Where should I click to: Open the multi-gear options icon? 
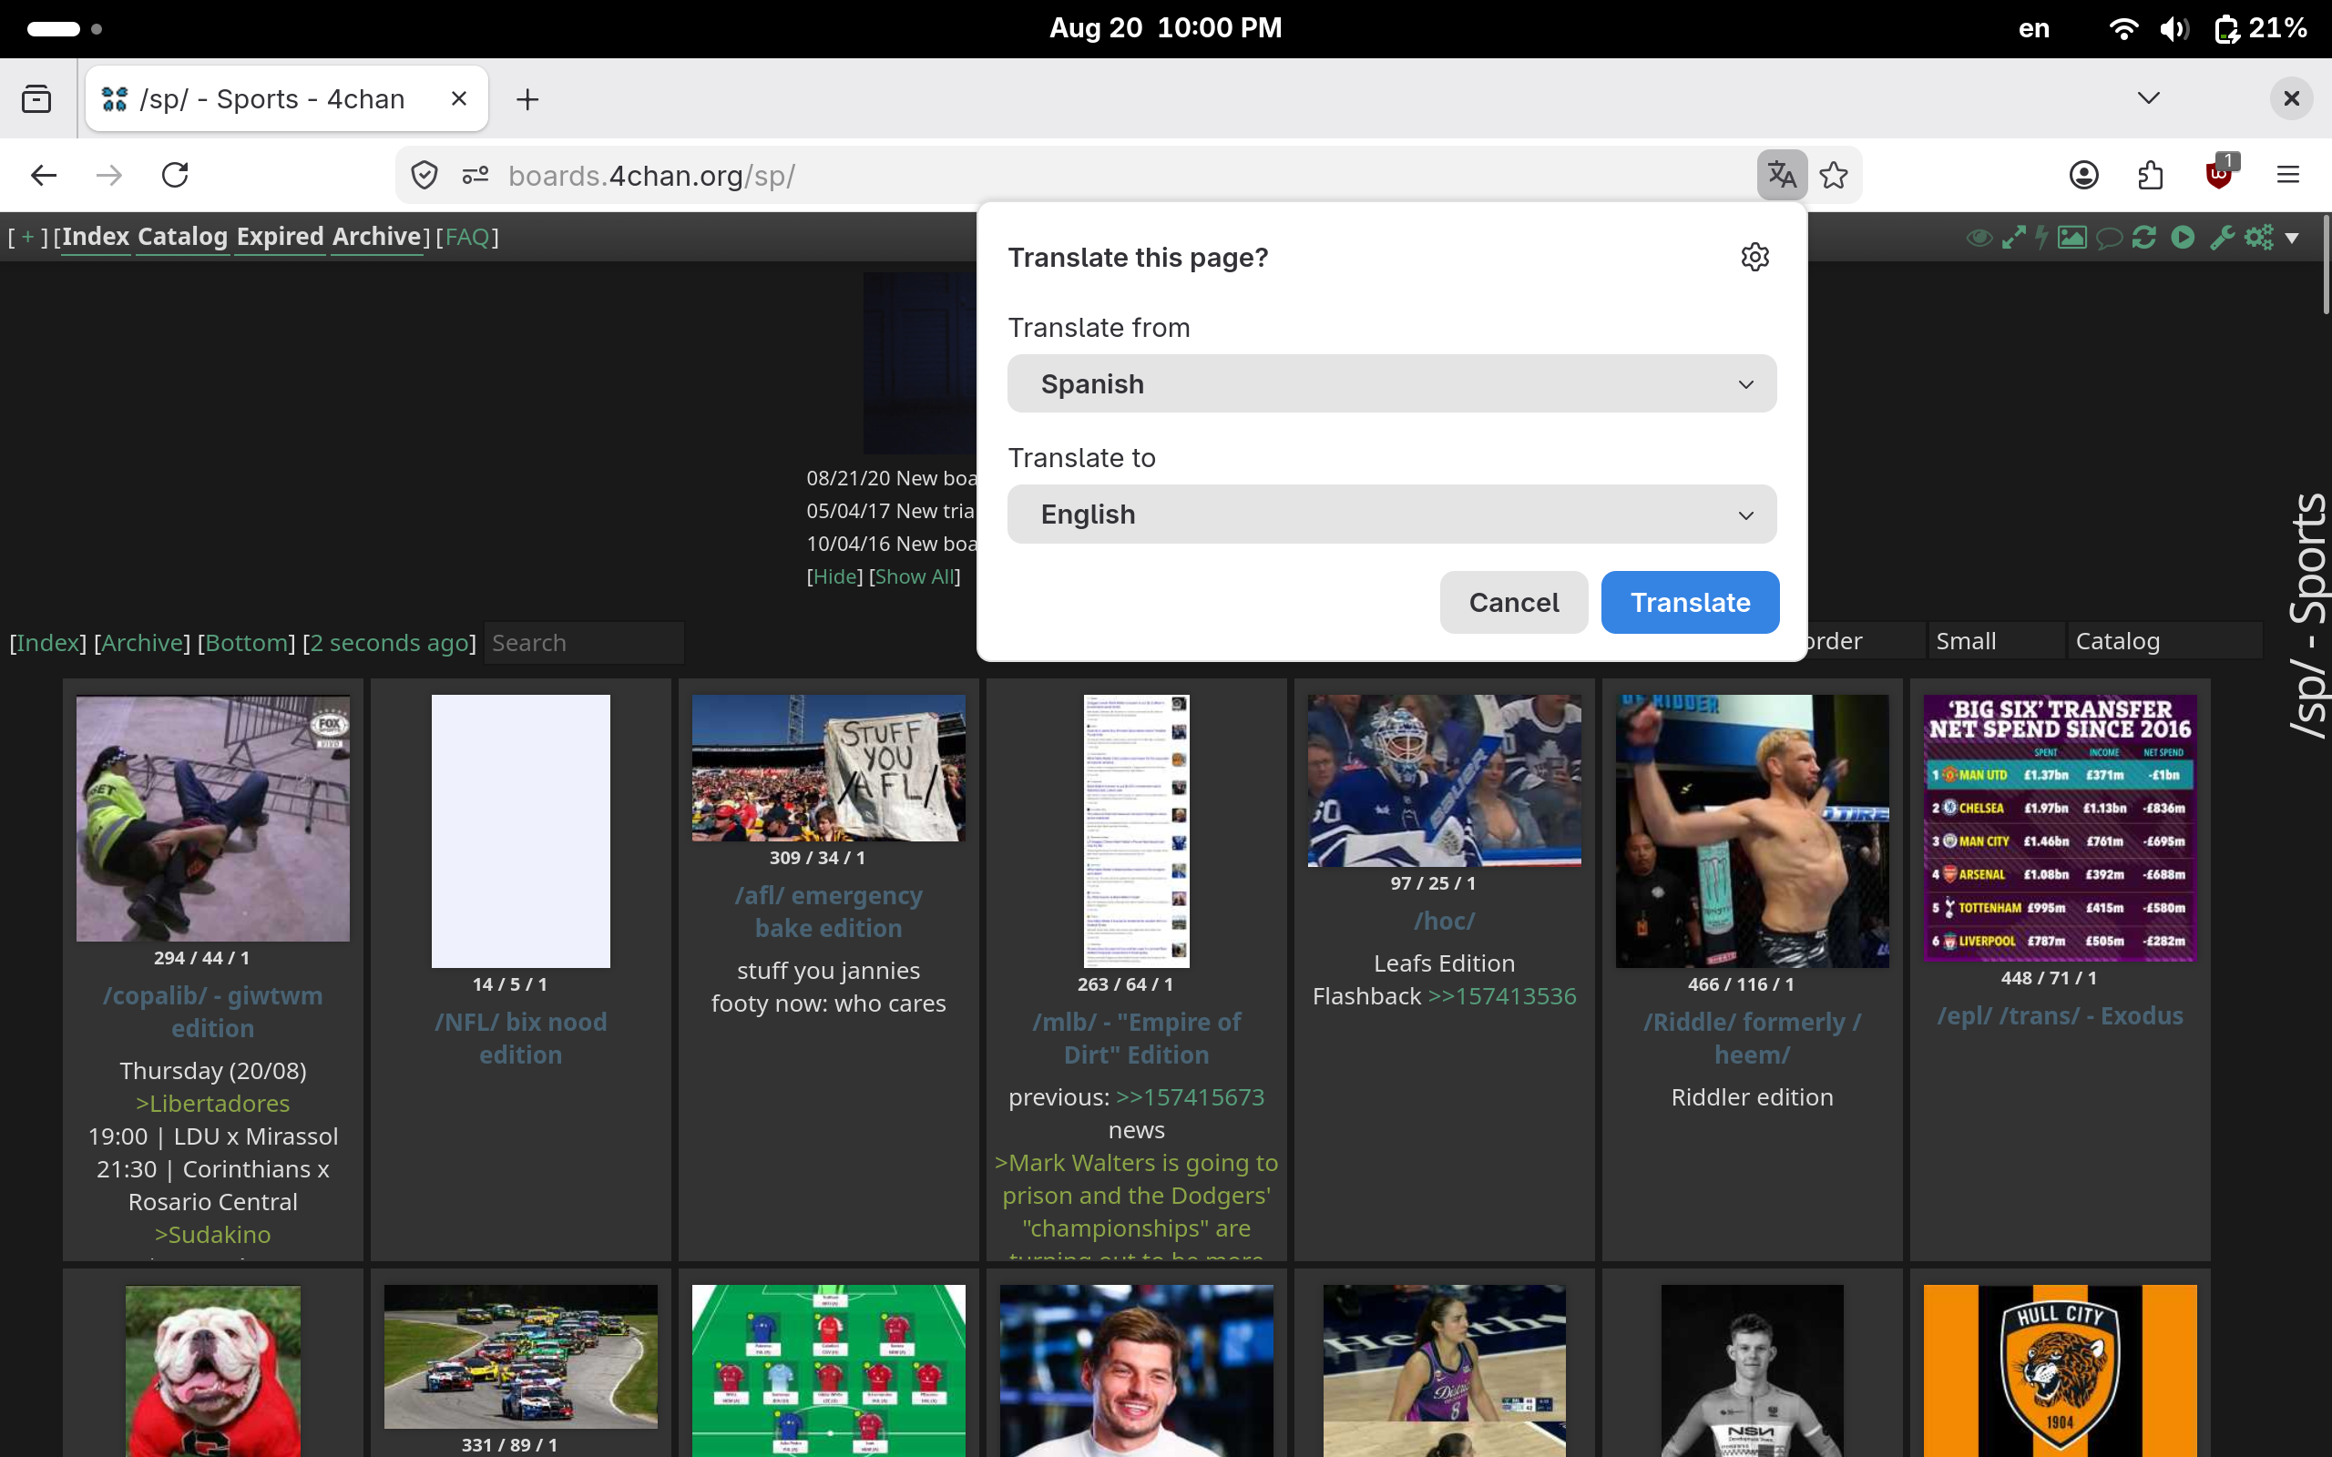pyautogui.click(x=2258, y=237)
